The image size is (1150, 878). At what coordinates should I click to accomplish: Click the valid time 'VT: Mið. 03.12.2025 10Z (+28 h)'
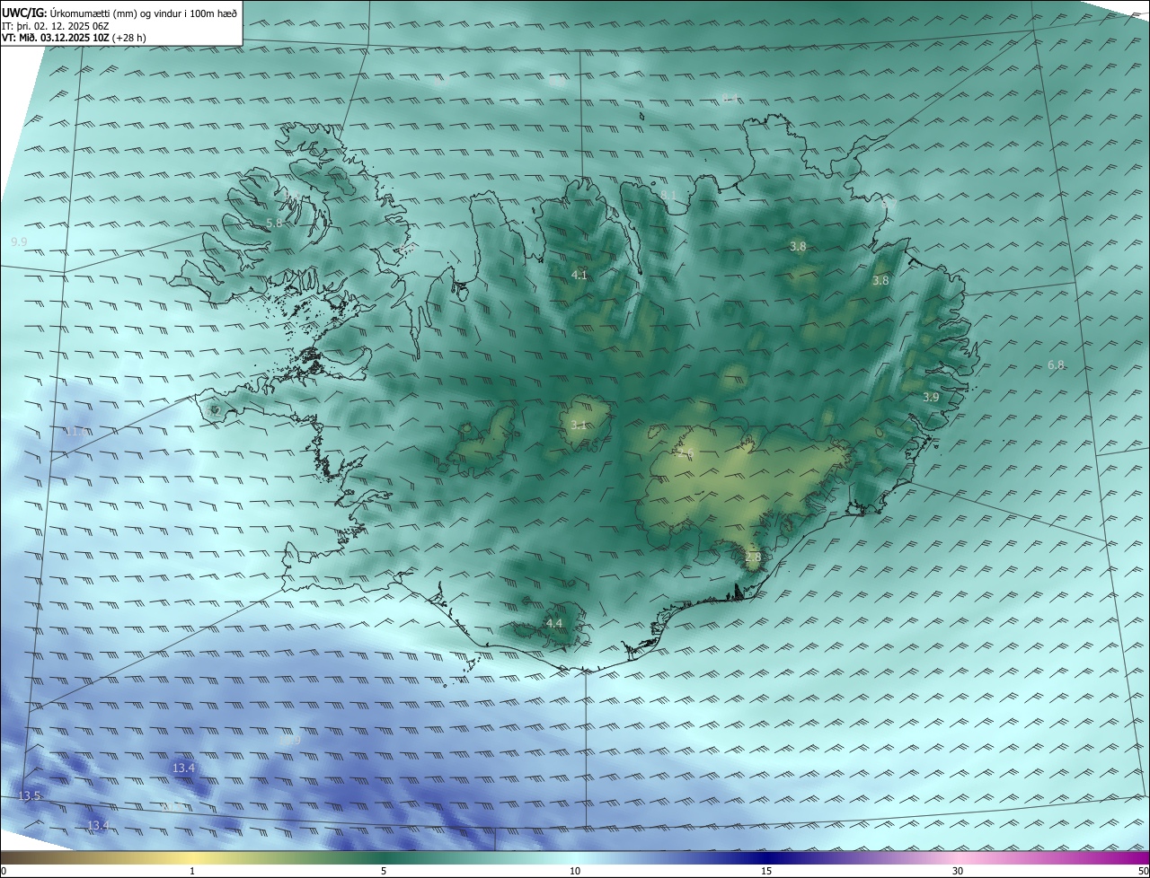pyautogui.click(x=74, y=38)
